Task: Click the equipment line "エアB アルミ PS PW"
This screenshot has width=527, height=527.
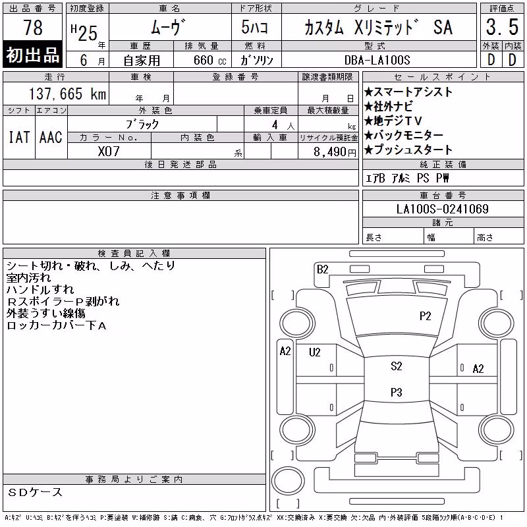Action: click(407, 178)
